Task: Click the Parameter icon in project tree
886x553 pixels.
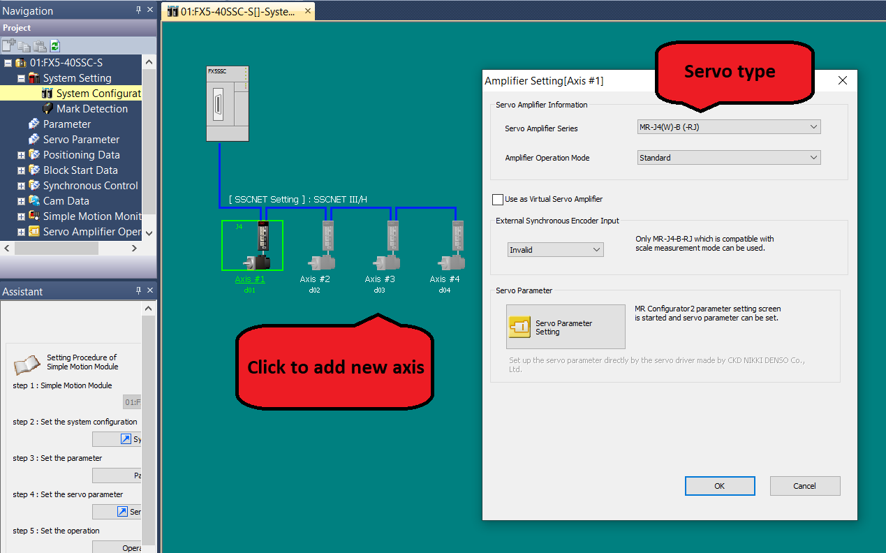Action: click(34, 124)
